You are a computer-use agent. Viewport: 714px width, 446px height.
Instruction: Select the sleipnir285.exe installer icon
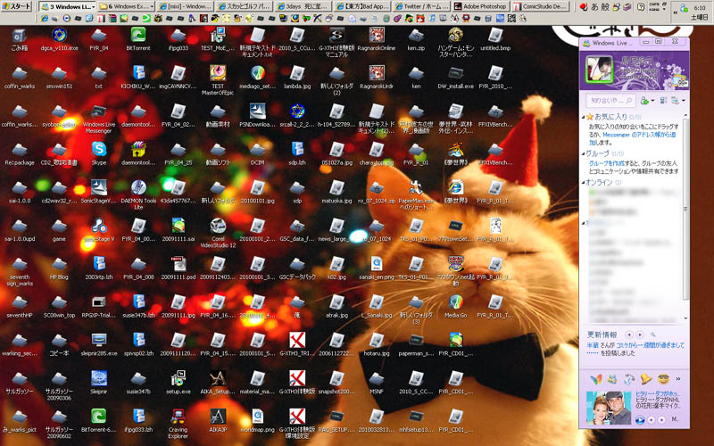pyautogui.click(x=99, y=344)
